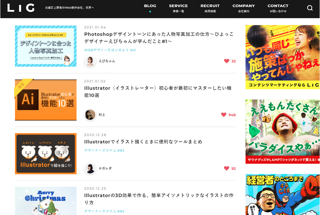
Task: Open Merry Christmas article thumbnail
Action: point(46,201)
